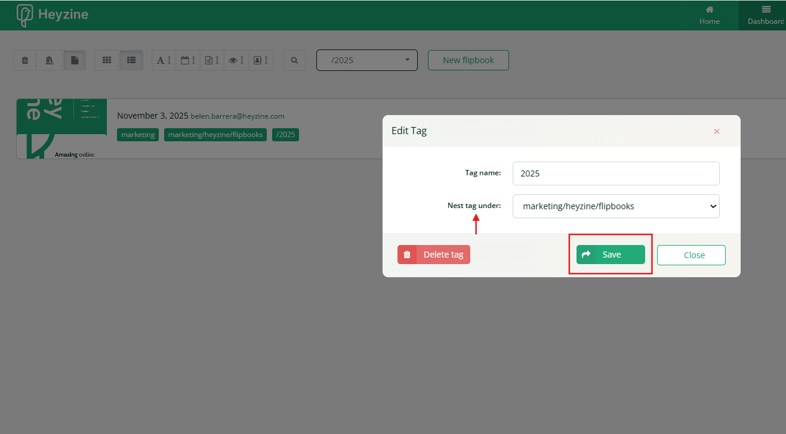Open the bookshelves view icon
Screen dimensions: 786x434
point(50,60)
